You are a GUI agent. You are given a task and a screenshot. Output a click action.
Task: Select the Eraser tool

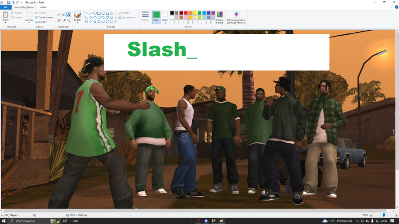point(59,20)
